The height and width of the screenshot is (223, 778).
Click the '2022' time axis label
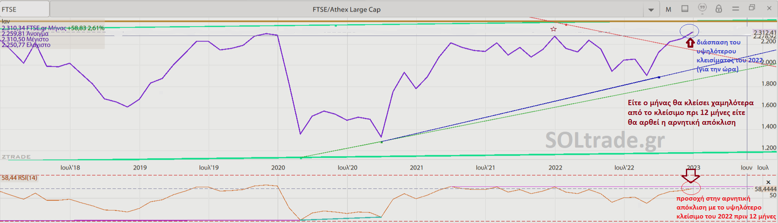pyautogui.click(x=555, y=168)
